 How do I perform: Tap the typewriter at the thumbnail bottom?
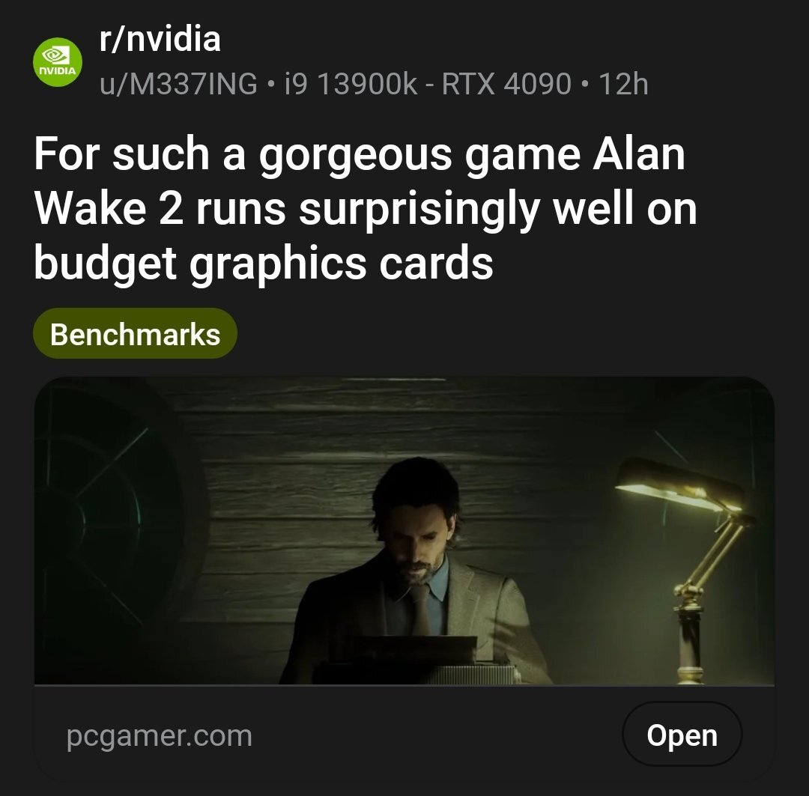(x=419, y=660)
